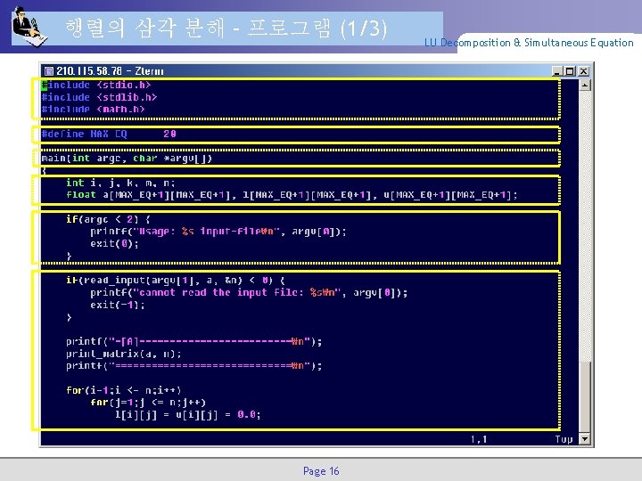This screenshot has width=642, height=481.
Task: Minimize the Zterm terminal window
Action: (556, 71)
